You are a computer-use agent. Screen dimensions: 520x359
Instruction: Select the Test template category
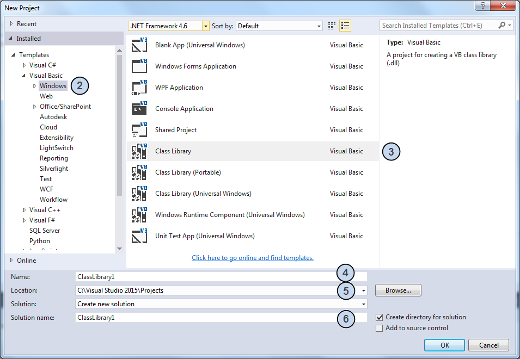[46, 179]
